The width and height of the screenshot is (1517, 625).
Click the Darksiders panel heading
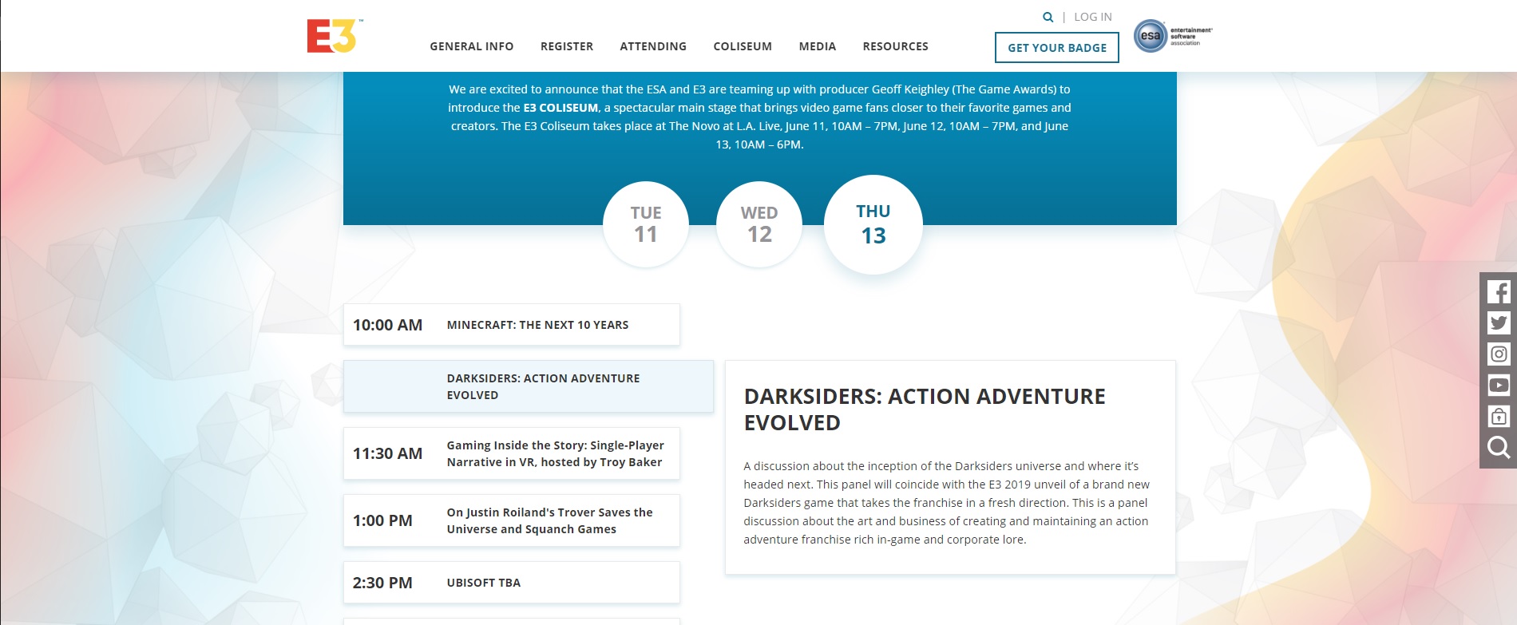click(925, 409)
